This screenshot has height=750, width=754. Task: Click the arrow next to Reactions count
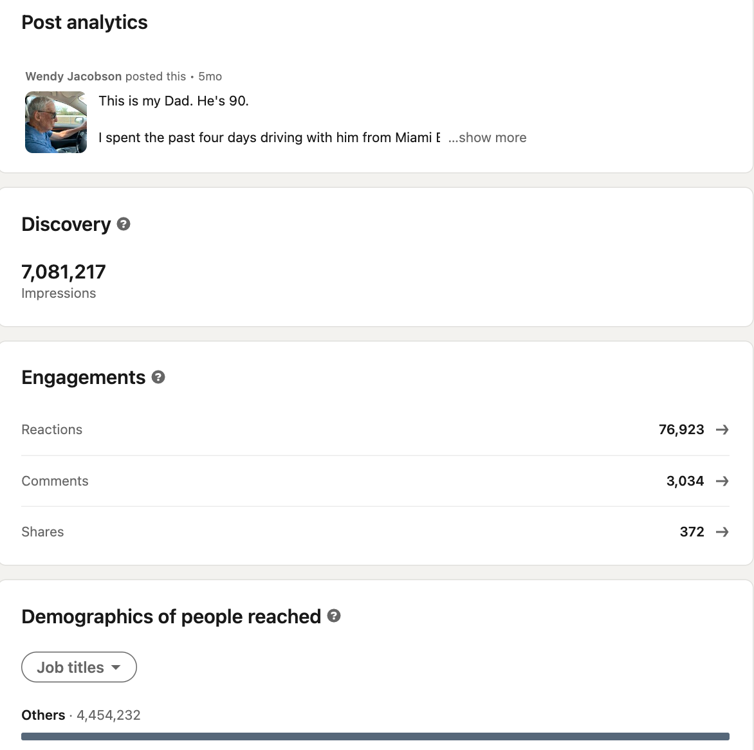point(722,430)
